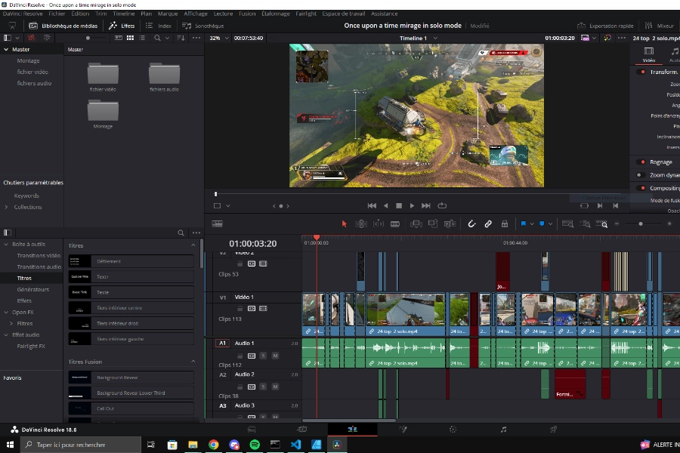Mute the Audio 2 track
This screenshot has height=453, width=680.
coord(275,387)
